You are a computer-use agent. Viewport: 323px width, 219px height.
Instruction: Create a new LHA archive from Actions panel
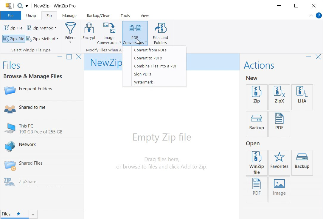tap(302, 97)
